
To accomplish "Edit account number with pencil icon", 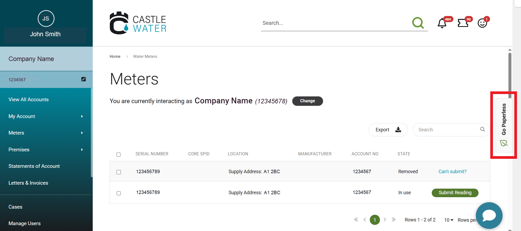I will [83, 79].
